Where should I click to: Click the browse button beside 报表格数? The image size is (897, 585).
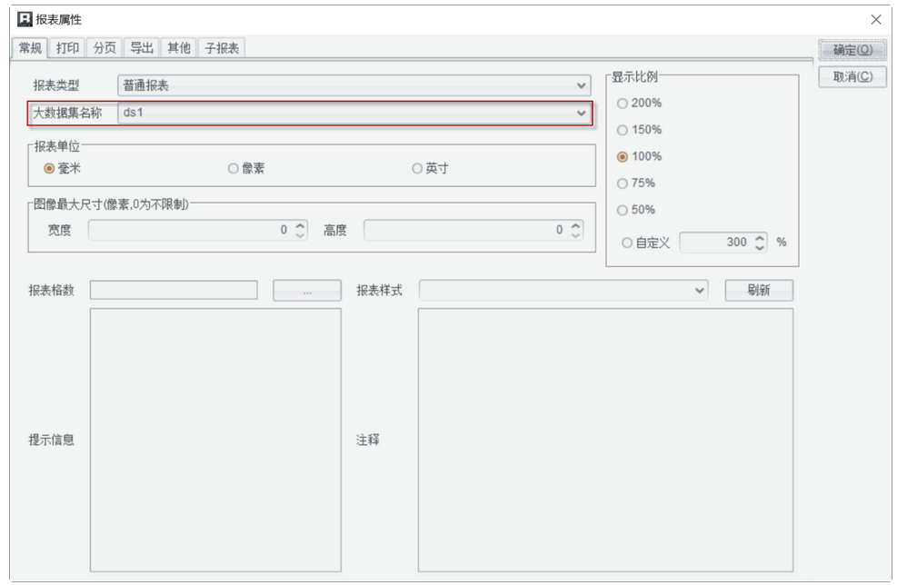click(x=307, y=291)
